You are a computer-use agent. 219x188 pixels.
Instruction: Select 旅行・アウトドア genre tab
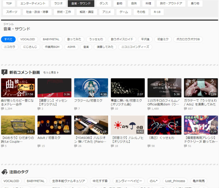(171, 4)
